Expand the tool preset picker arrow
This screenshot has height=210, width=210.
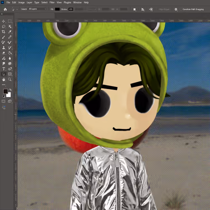(x=17, y=9)
